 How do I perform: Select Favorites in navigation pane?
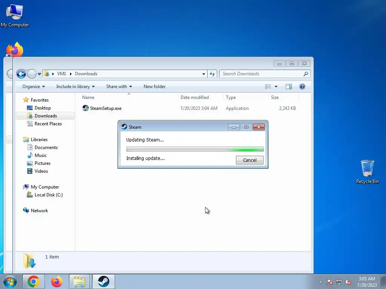40,100
